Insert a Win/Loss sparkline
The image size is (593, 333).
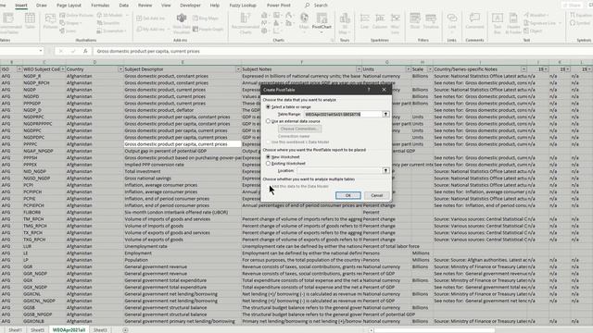coord(396,23)
